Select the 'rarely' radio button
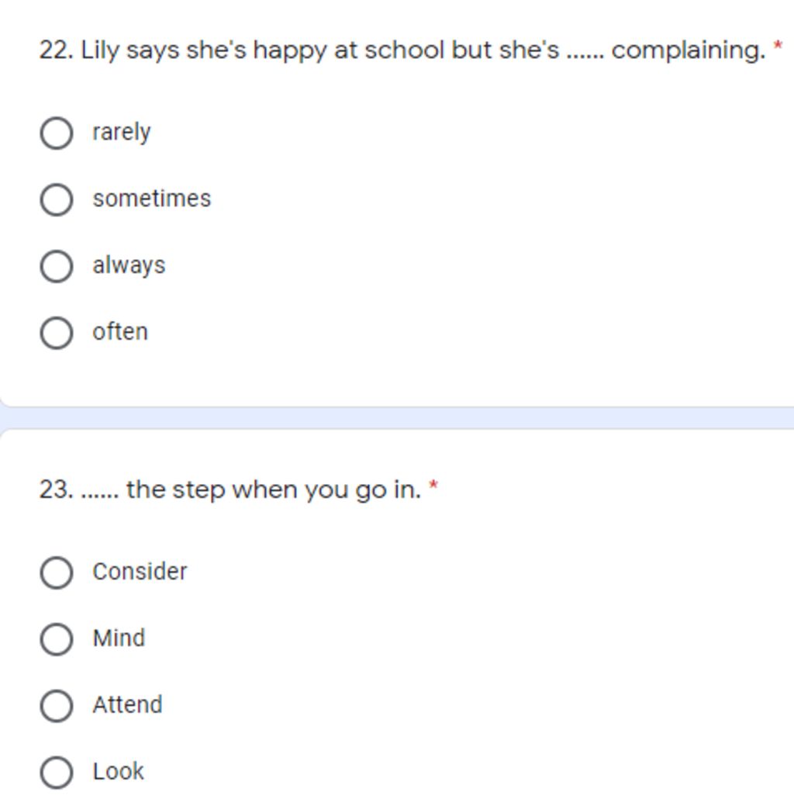Screen dimensions: 794x806 [x=56, y=133]
